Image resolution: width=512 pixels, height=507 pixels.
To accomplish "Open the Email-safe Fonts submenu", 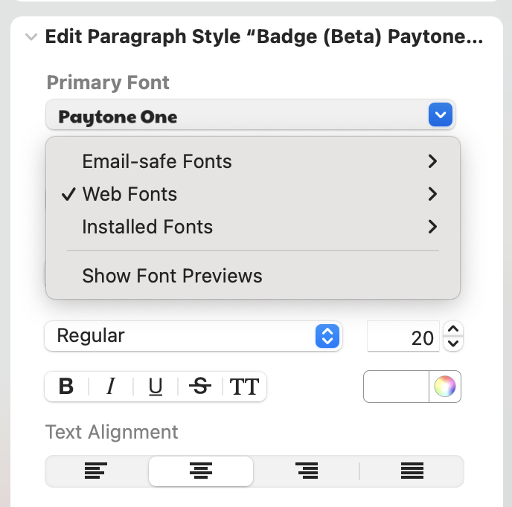I will point(253,161).
